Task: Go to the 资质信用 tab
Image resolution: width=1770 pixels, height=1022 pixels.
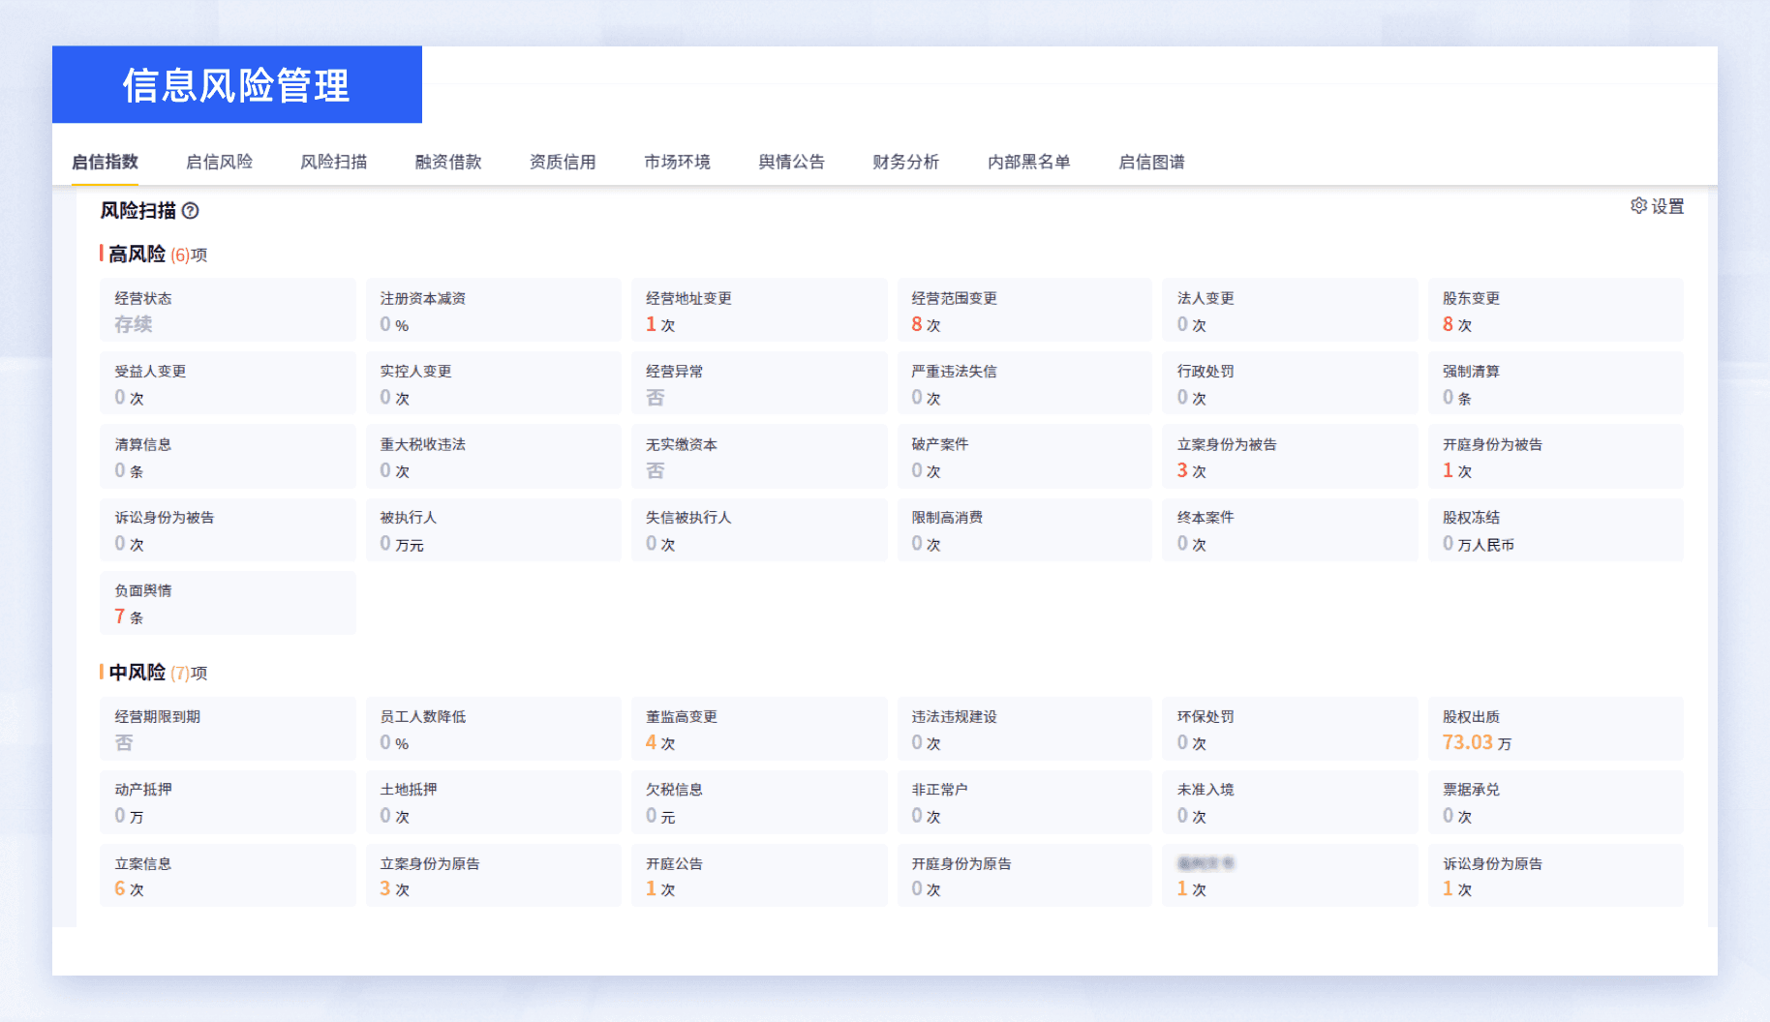Action: 563,162
